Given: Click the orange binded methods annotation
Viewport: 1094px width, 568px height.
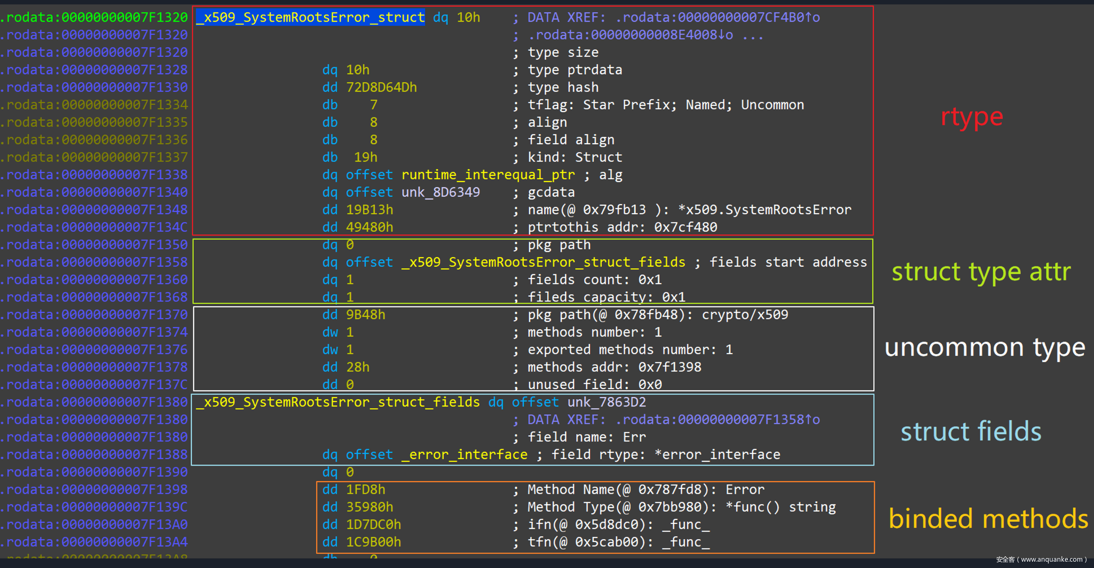Looking at the screenshot, I should click(x=988, y=518).
